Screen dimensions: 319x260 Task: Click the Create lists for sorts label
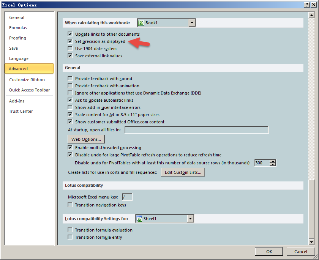click(x=112, y=172)
